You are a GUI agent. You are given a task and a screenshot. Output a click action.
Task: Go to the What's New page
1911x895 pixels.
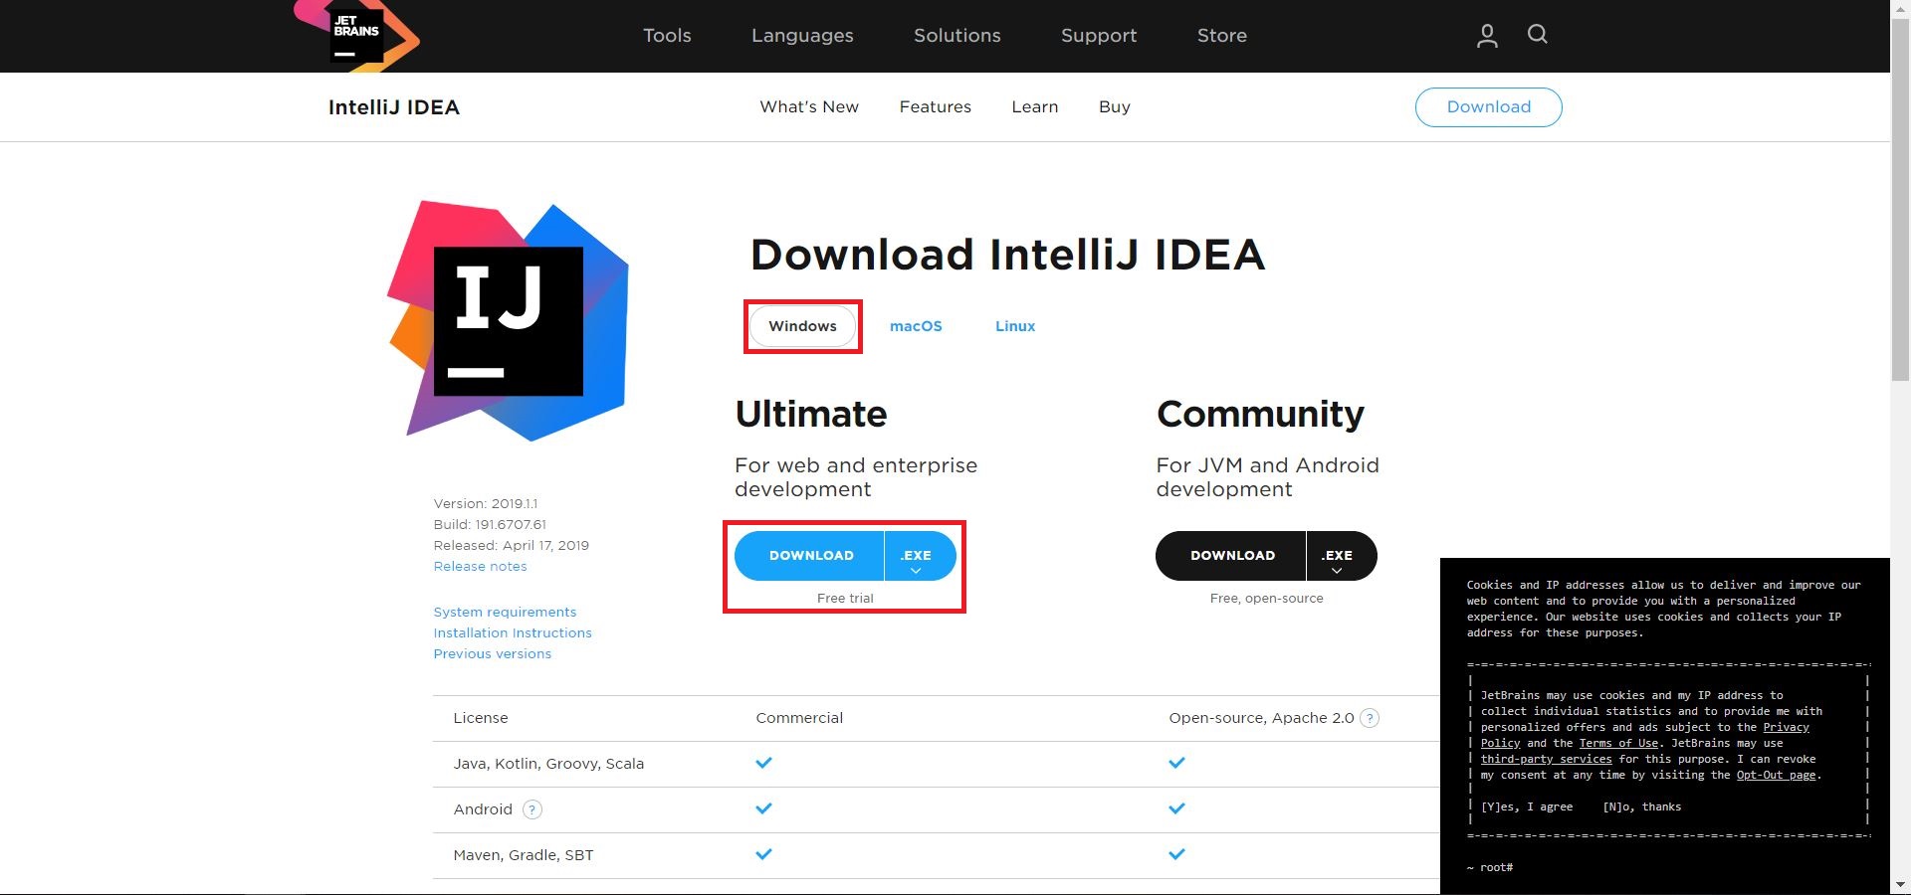(809, 106)
